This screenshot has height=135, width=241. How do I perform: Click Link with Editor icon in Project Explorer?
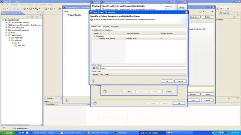tap(32, 16)
